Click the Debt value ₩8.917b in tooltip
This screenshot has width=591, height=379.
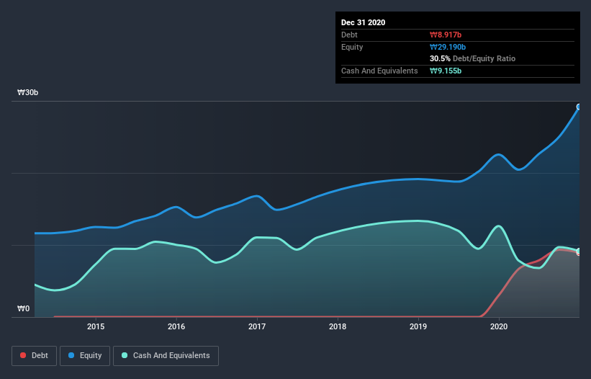446,35
